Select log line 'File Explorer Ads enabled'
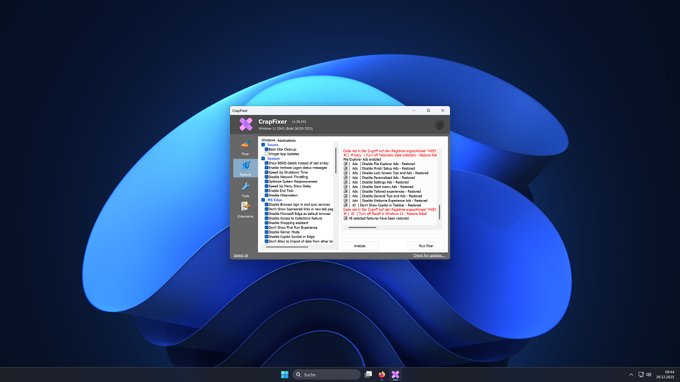 click(x=362, y=159)
